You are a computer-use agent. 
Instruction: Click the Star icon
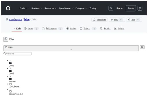(x=129, y=20)
